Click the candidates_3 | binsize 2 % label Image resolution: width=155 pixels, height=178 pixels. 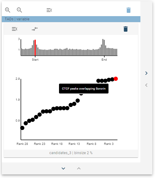[71, 153]
